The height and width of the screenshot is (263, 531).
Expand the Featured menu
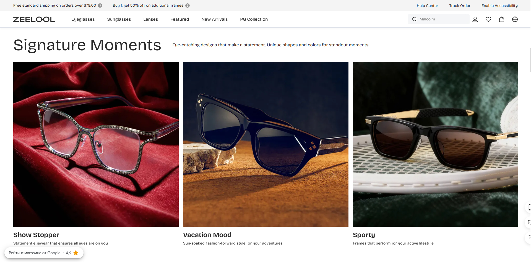click(179, 19)
